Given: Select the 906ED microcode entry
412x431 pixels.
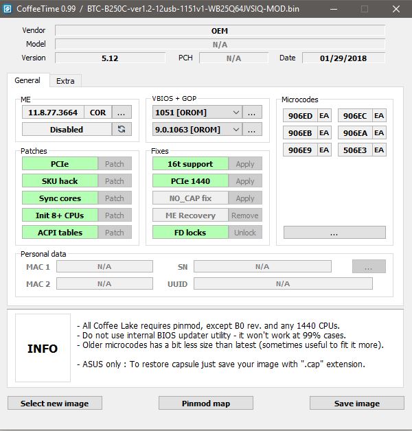Looking at the screenshot, I should click(300, 116).
